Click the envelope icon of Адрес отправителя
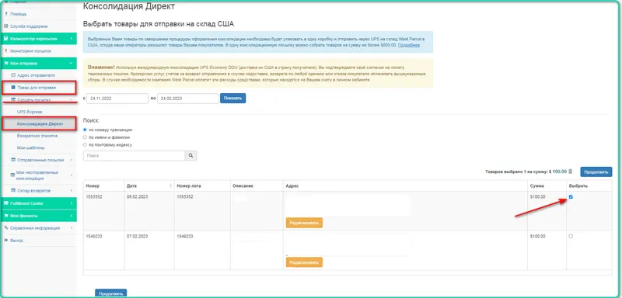The height and width of the screenshot is (298, 622). [13, 75]
